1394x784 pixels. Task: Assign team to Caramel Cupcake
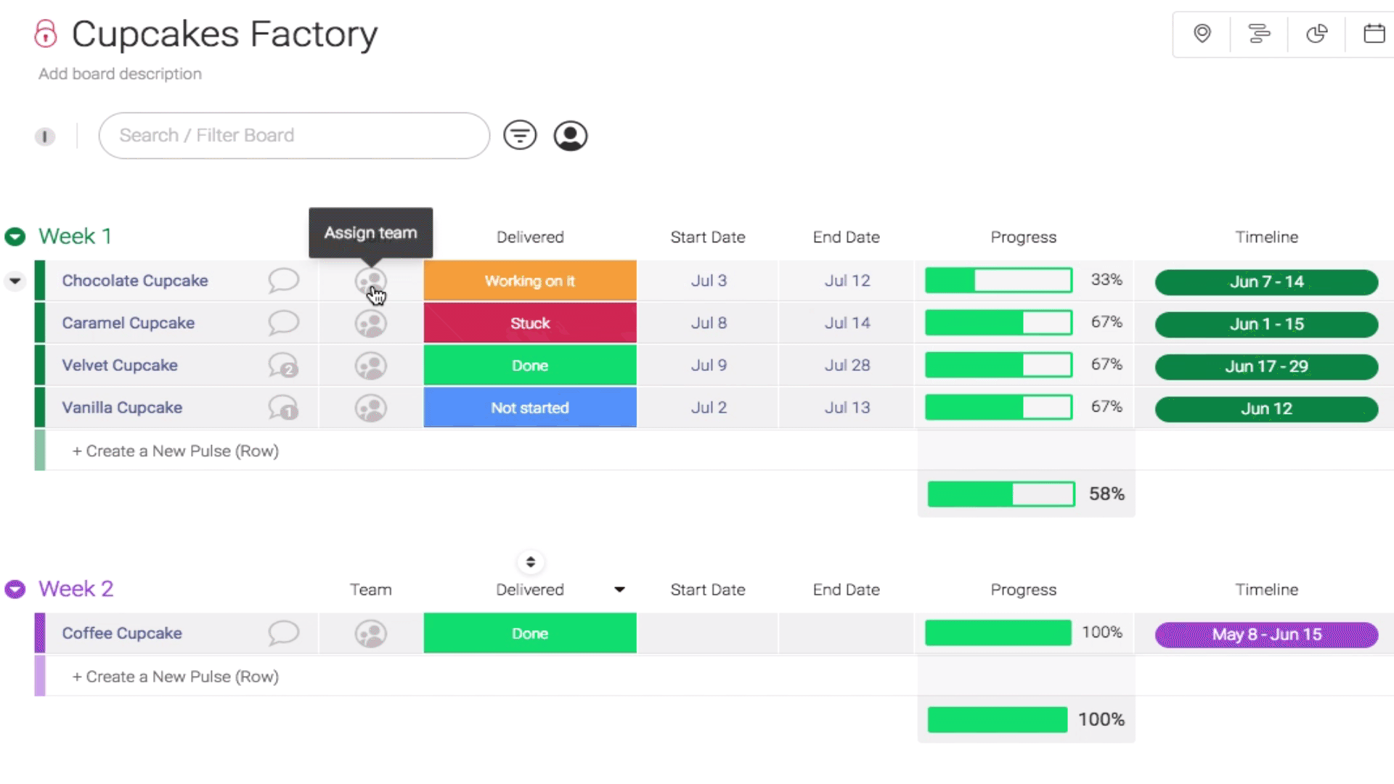[370, 323]
